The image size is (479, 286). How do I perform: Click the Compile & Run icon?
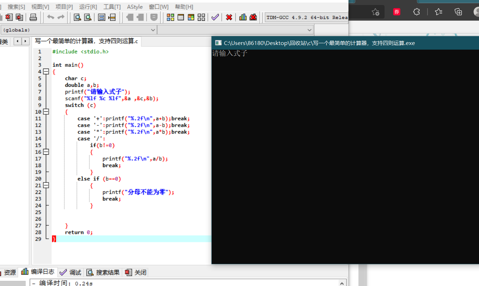[x=191, y=17]
